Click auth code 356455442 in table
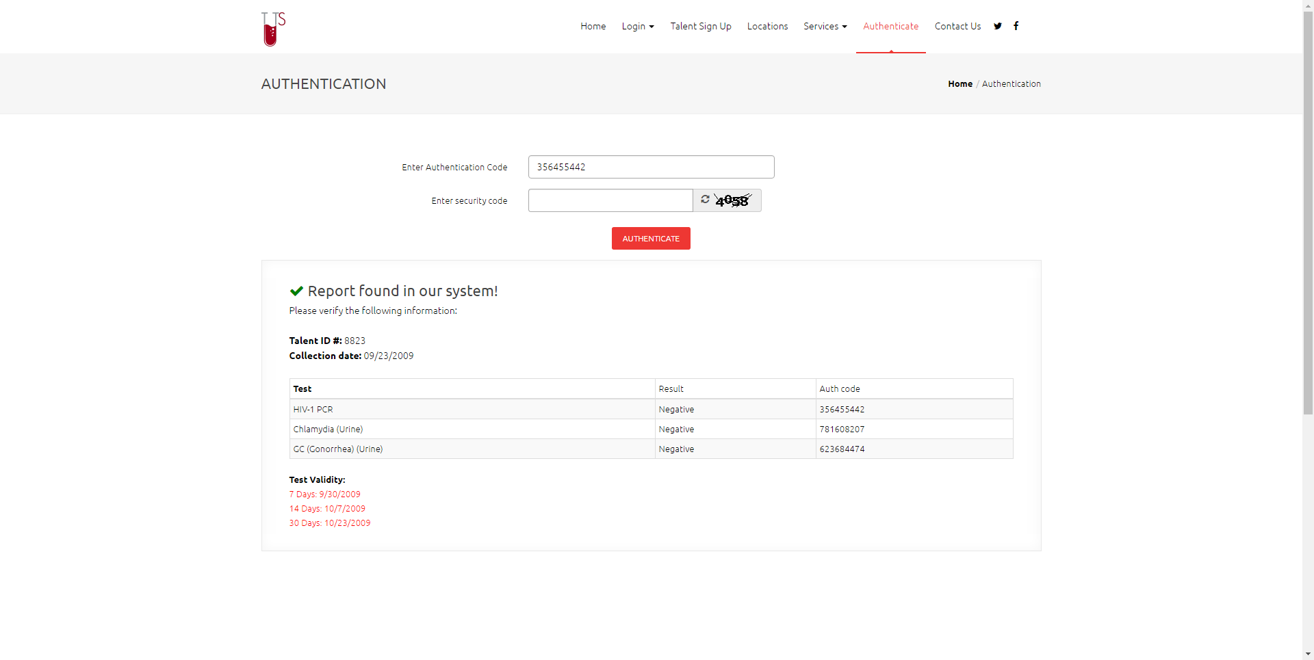This screenshot has height=660, width=1314. point(842,409)
